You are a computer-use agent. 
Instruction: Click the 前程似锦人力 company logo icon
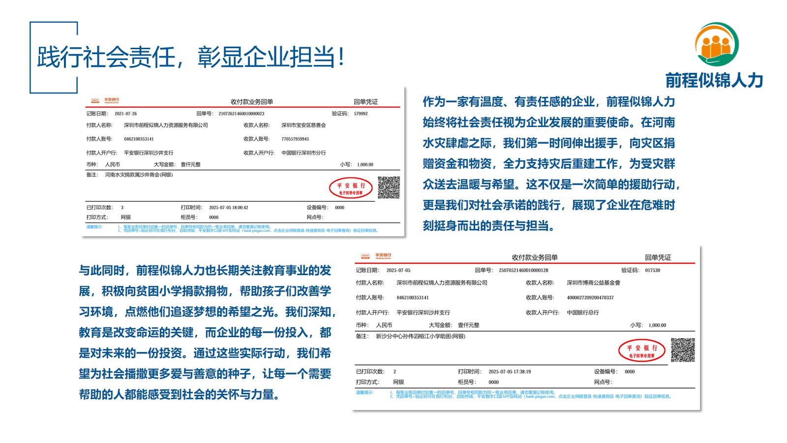point(716,44)
